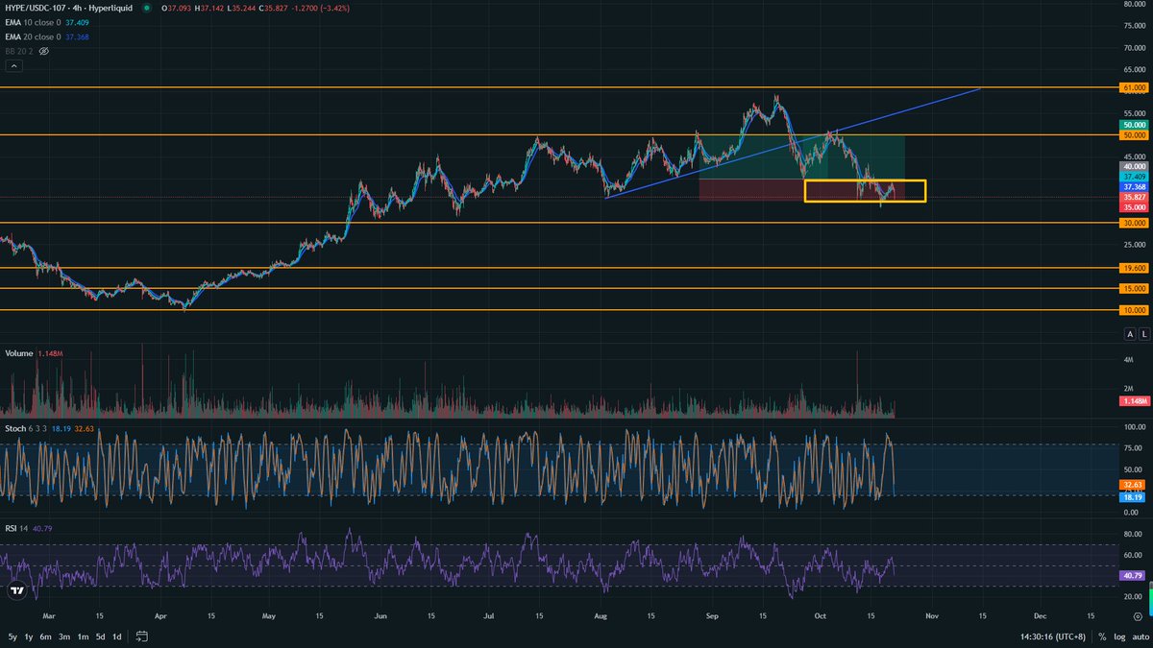This screenshot has height=648, width=1153.
Task: Select the 5d time range
Action: click(x=100, y=636)
